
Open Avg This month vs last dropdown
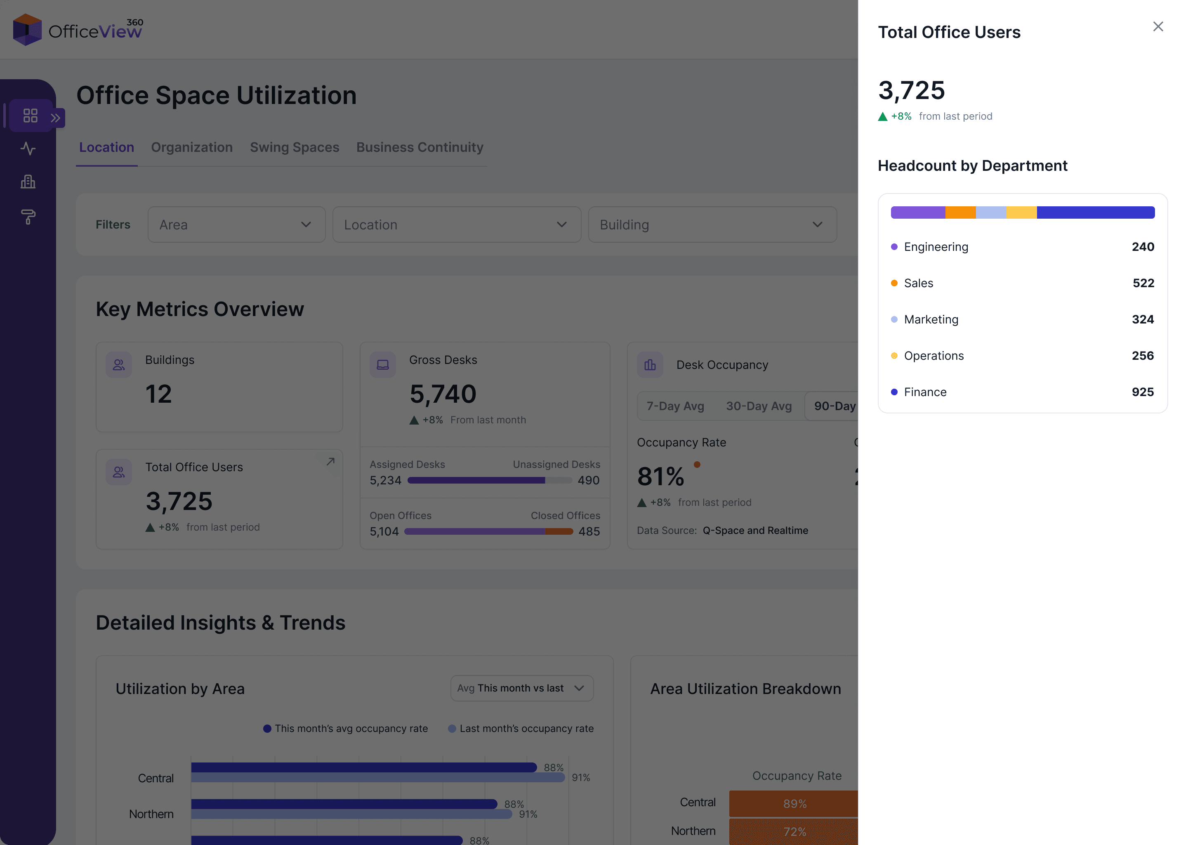[521, 688]
